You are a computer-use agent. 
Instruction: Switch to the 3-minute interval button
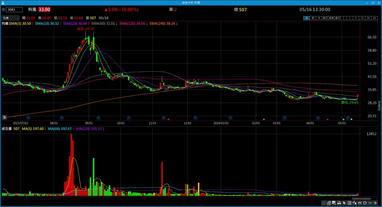click(349, 18)
